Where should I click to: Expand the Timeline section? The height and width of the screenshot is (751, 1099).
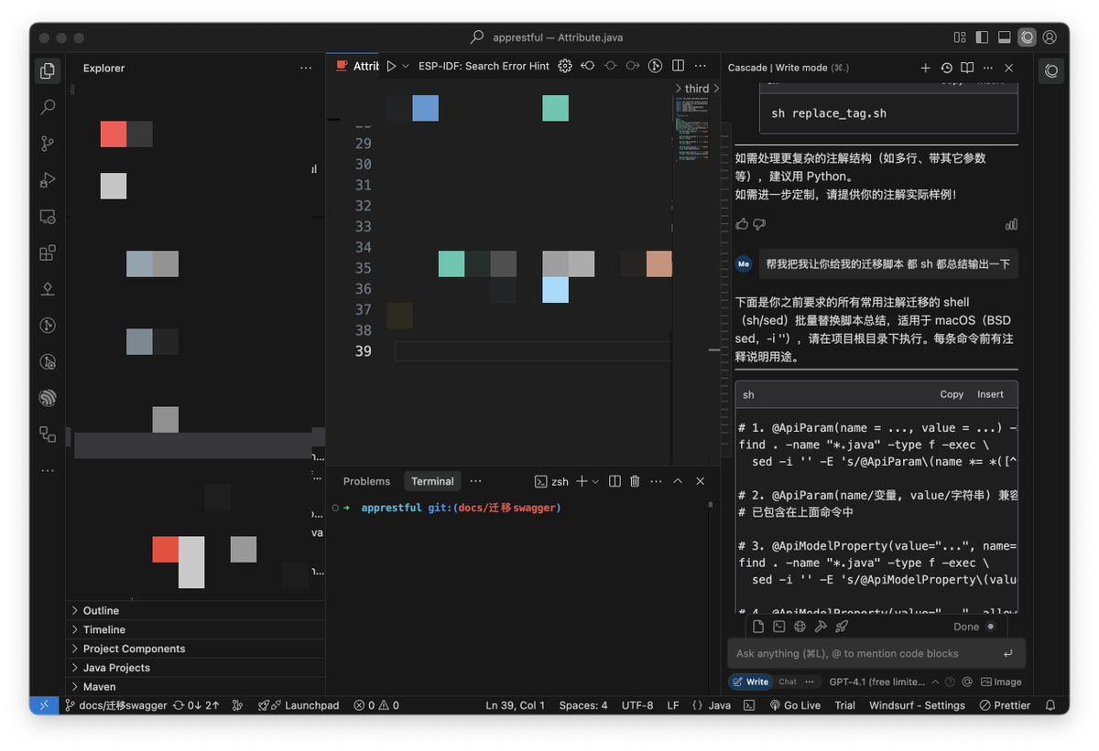tap(196, 629)
